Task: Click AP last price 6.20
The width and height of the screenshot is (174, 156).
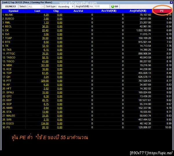Action: (46, 85)
